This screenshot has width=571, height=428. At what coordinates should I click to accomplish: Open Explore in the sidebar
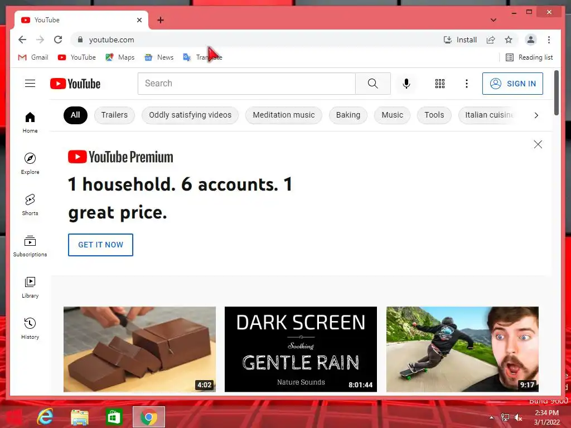[x=30, y=164]
